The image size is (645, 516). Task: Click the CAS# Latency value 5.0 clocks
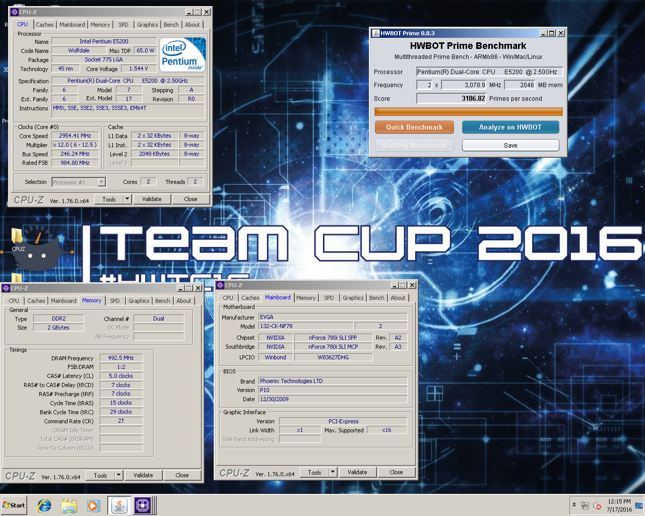point(121,376)
